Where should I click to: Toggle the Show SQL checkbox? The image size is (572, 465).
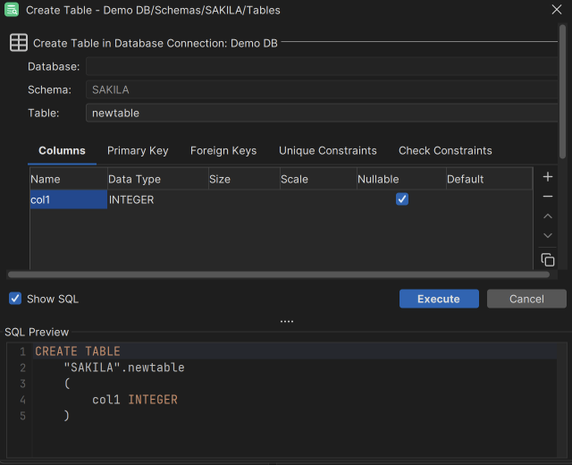click(15, 299)
